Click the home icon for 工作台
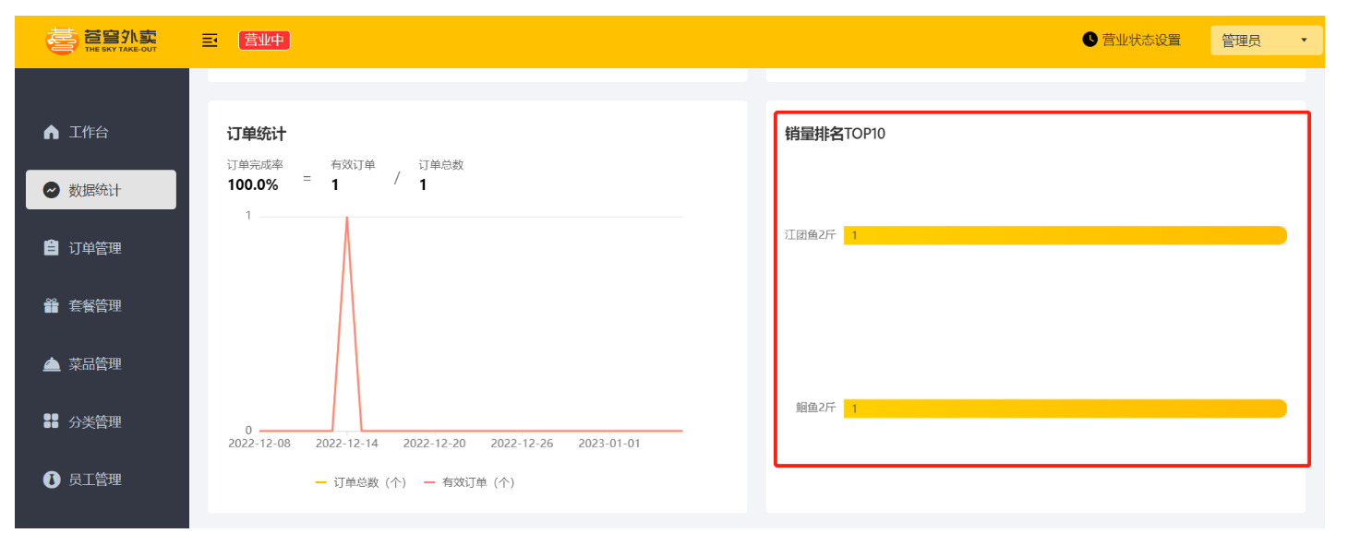This screenshot has width=1360, height=545. [x=52, y=132]
